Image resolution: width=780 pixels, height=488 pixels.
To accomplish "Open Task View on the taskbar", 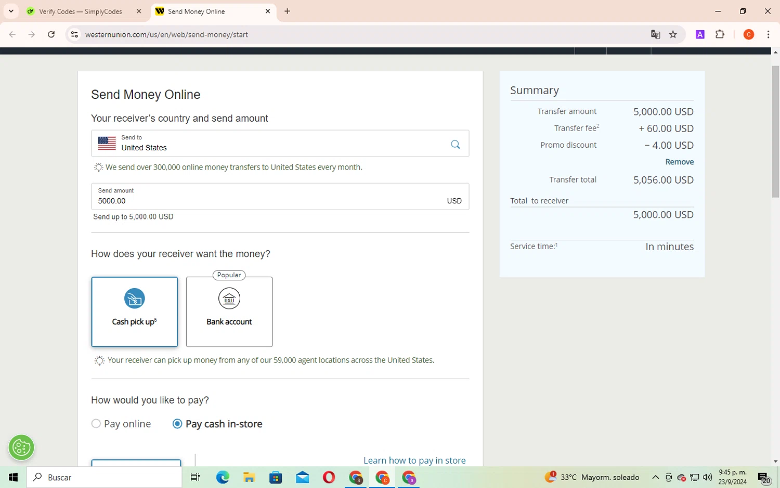I will pyautogui.click(x=195, y=477).
